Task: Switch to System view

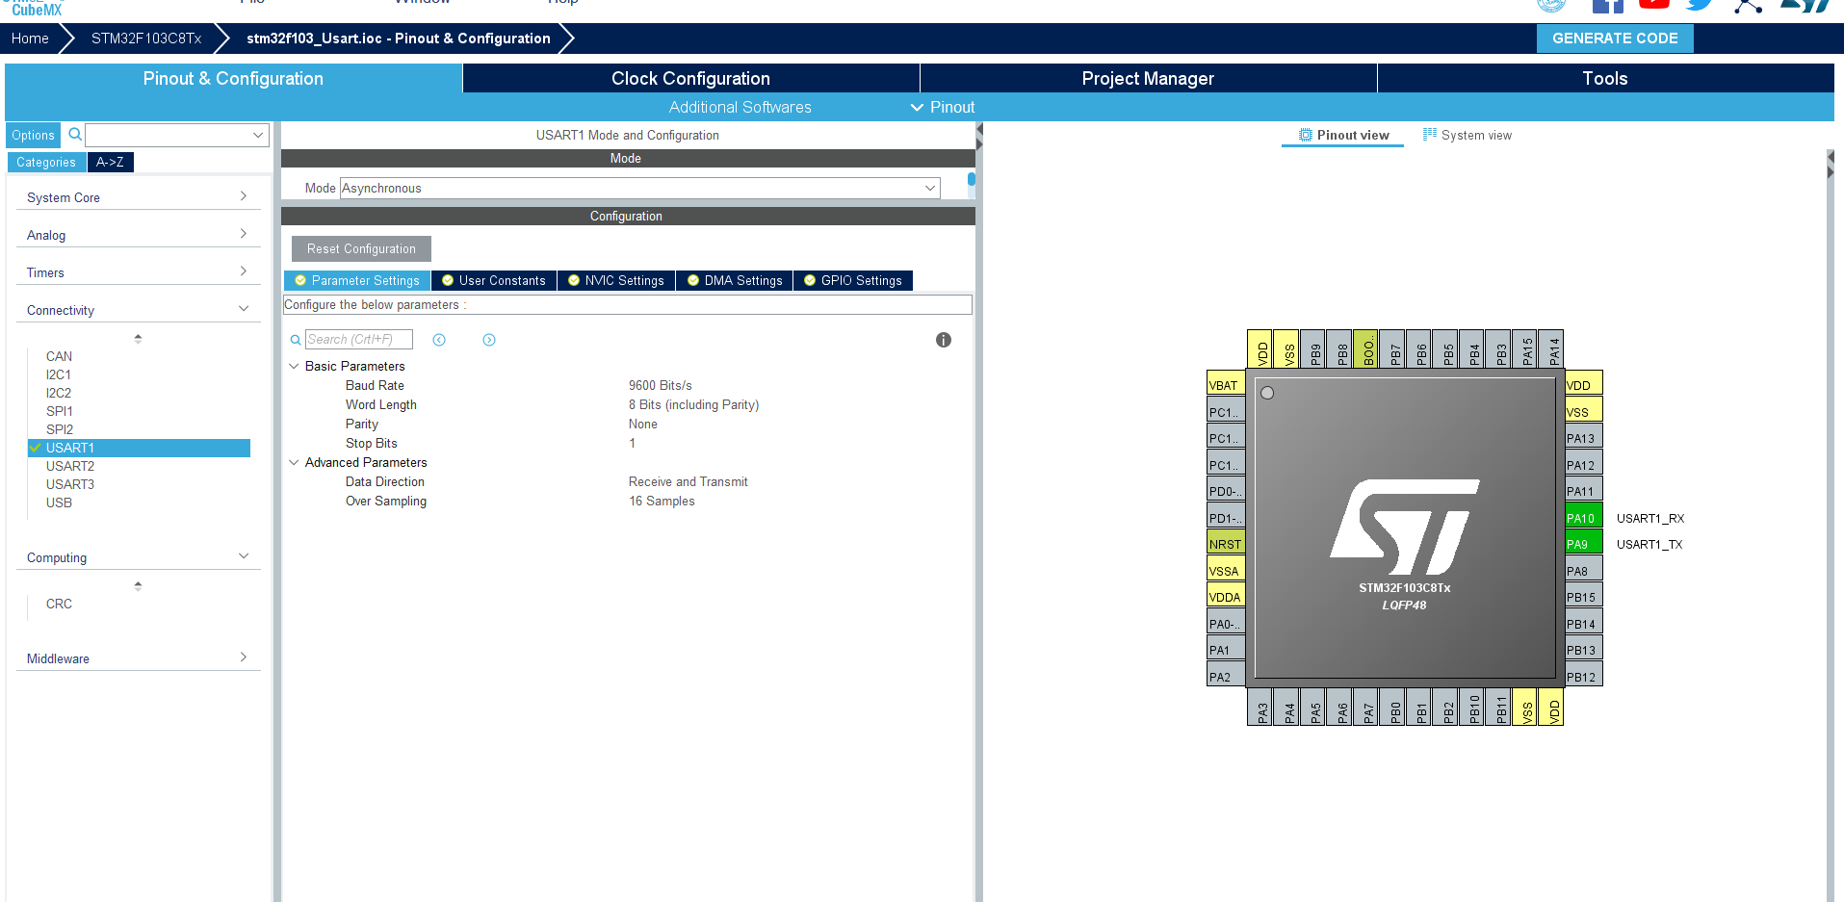Action: coord(1467,135)
